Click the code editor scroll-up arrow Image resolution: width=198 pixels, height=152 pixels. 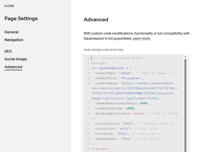(x=186, y=57)
